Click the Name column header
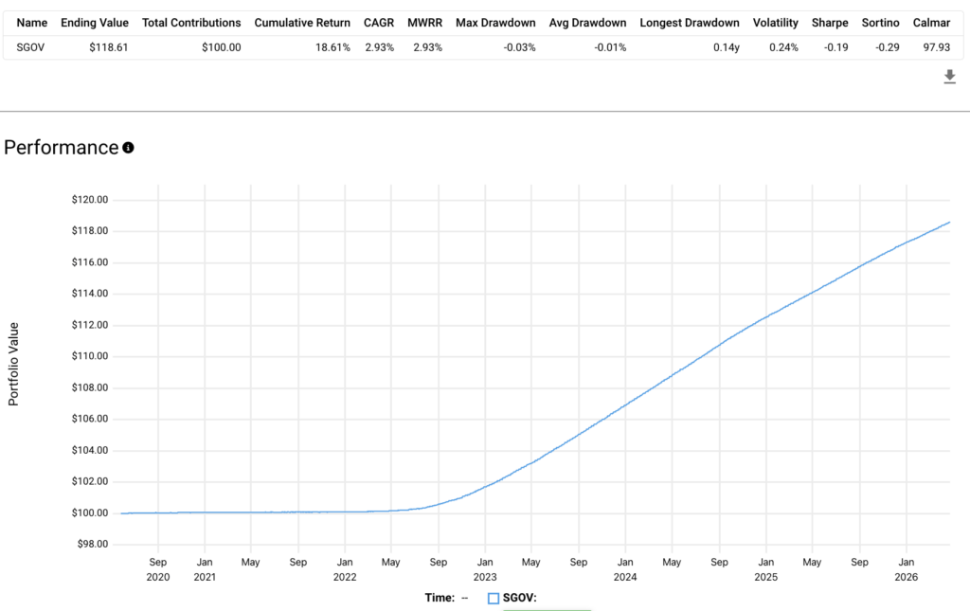The height and width of the screenshot is (611, 970). 31,23
